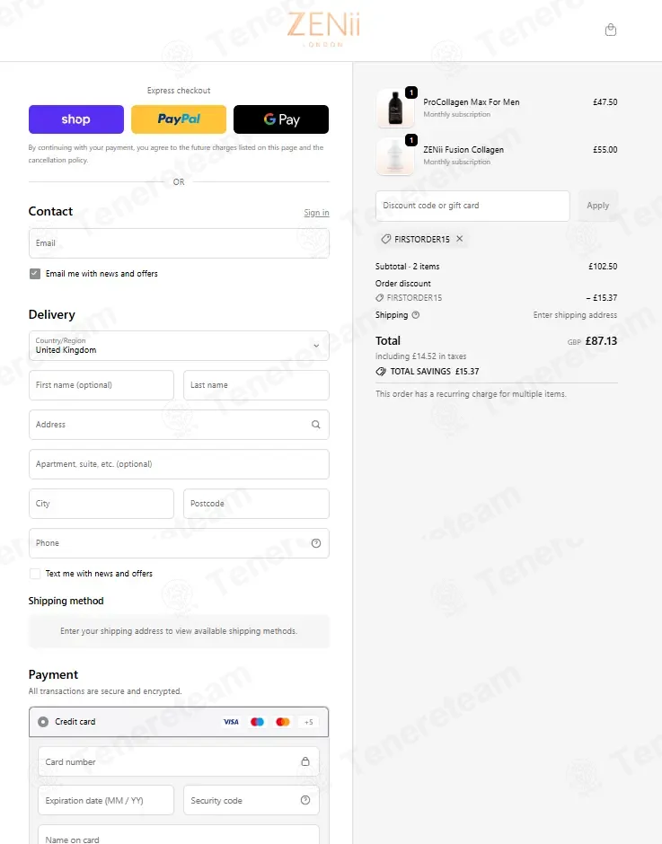Click the shipping info question icon
662x844 pixels.
tap(415, 315)
